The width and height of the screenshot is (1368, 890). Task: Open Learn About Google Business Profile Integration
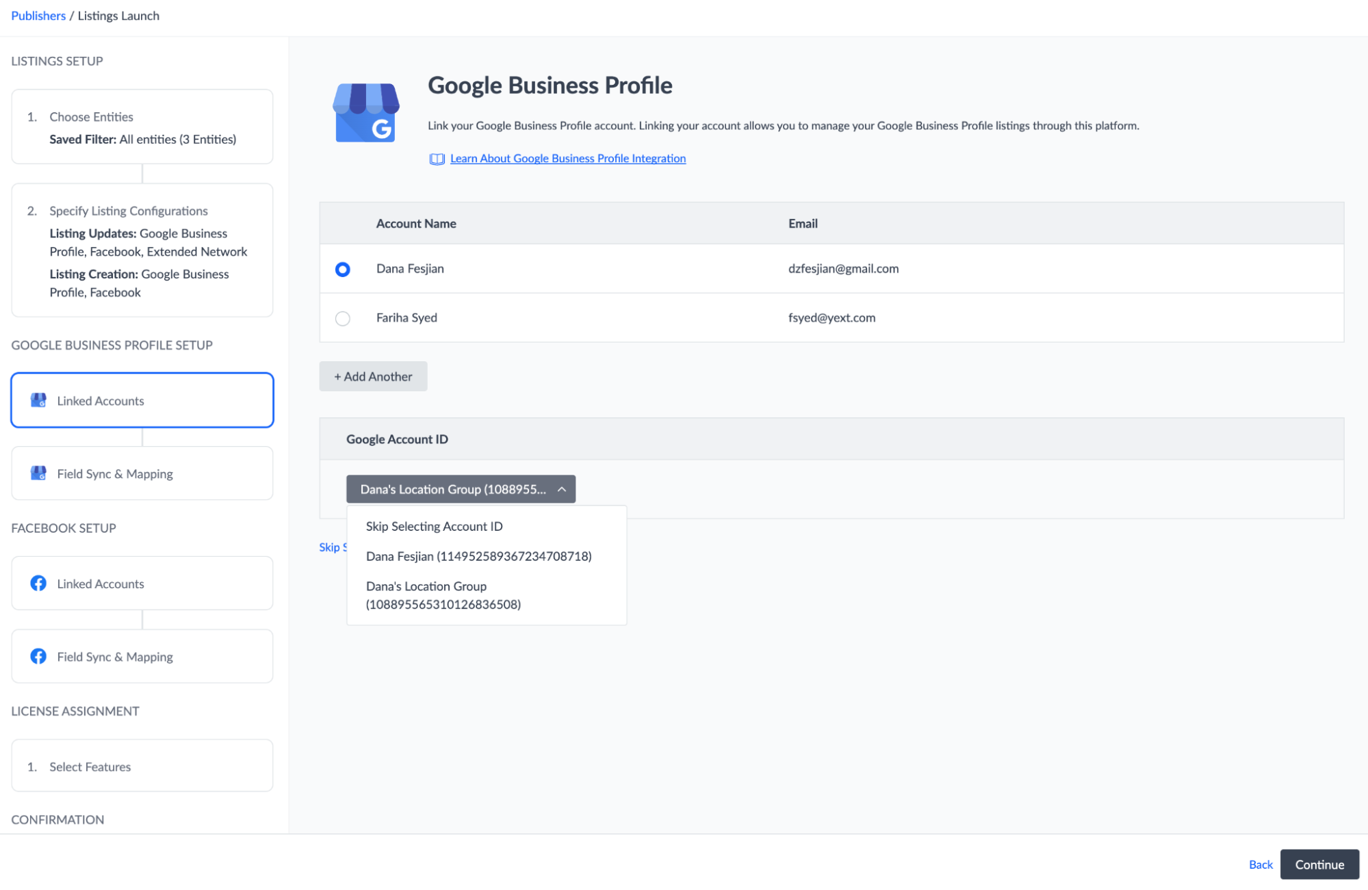(x=567, y=158)
